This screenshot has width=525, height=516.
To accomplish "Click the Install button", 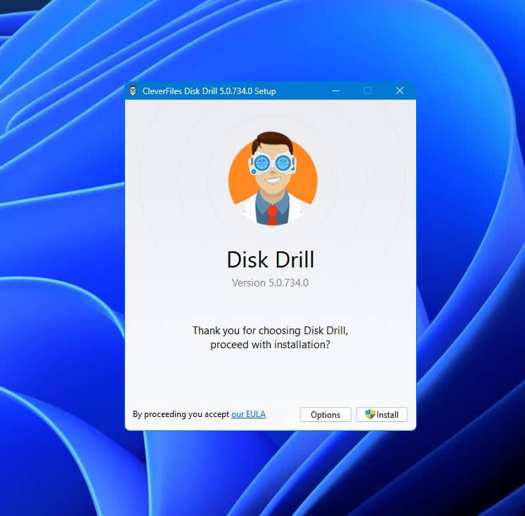I will coord(382,414).
